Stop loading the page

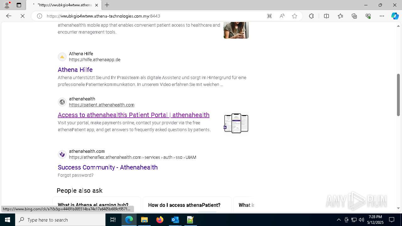23,16
